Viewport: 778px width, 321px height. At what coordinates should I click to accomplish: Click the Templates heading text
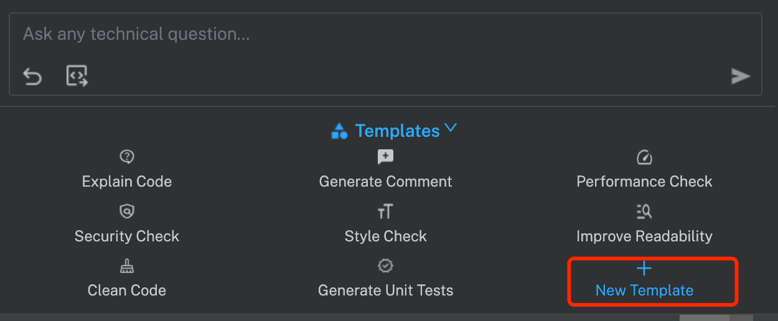(398, 131)
